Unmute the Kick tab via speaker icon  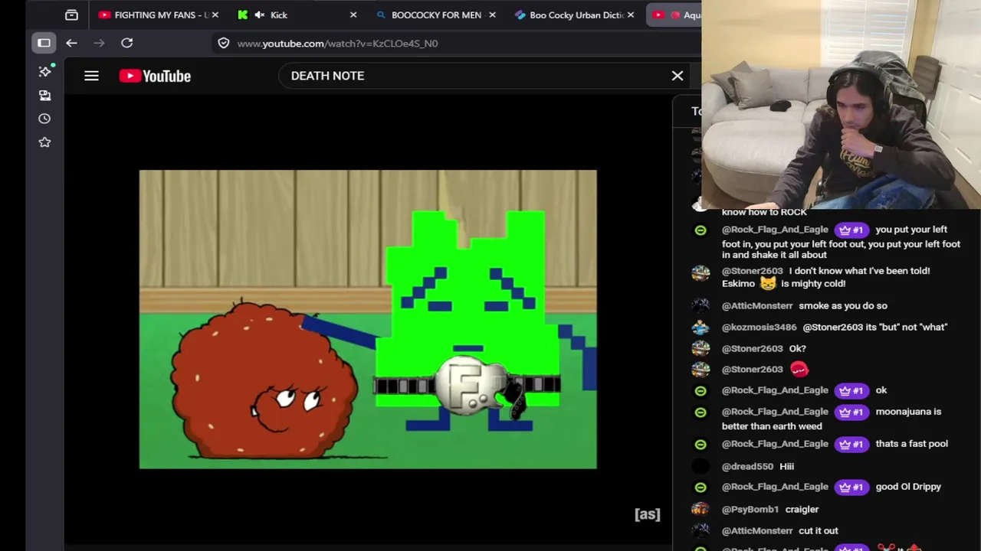(260, 15)
